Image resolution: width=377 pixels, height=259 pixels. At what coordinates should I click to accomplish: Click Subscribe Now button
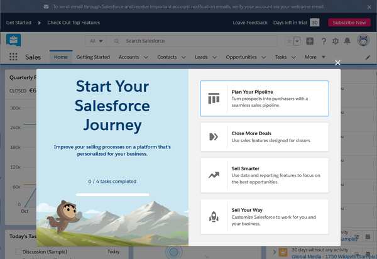pos(349,23)
